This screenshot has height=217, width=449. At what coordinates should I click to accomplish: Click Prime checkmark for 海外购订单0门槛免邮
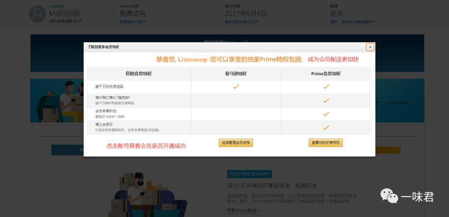pos(326,101)
